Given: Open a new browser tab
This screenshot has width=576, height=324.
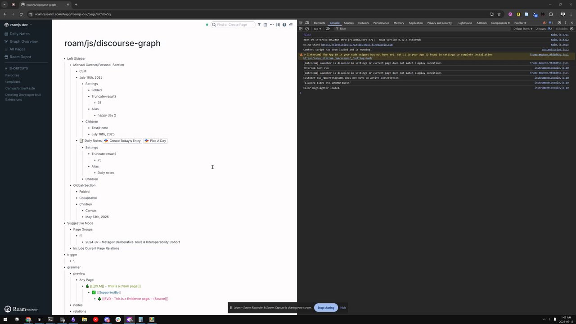Looking at the screenshot, I should click(x=76, y=4).
